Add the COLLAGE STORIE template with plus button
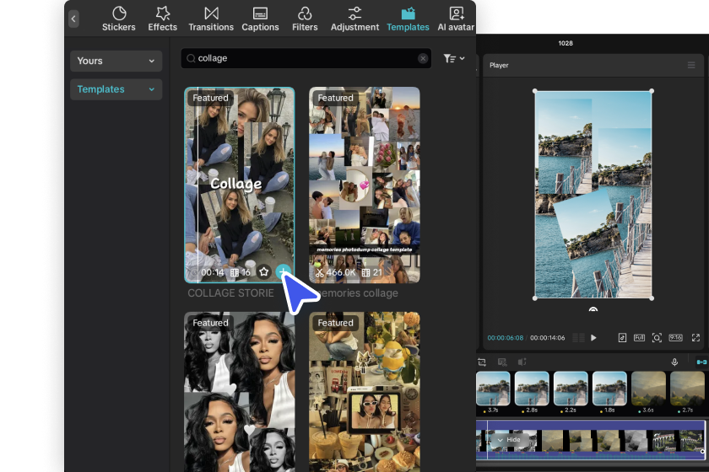Image resolution: width=709 pixels, height=472 pixels. (x=284, y=272)
